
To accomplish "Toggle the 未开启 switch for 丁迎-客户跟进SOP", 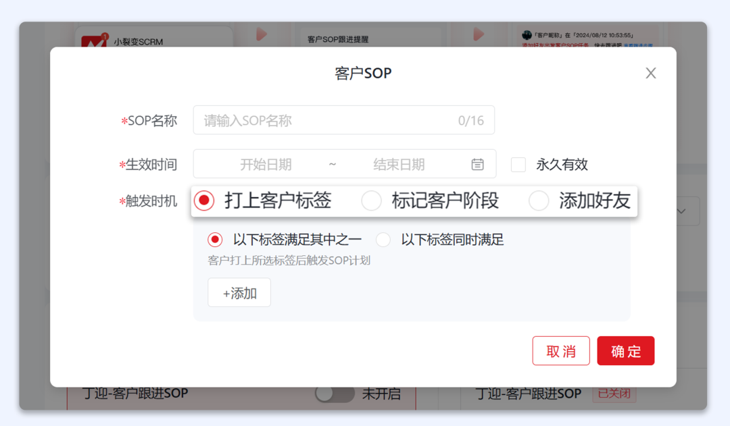I will (x=334, y=394).
